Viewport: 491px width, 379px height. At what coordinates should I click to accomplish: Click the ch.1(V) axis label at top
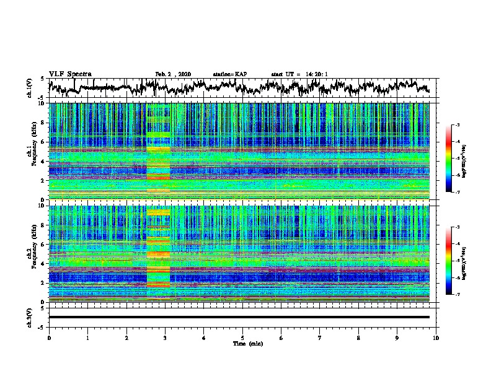29,88
